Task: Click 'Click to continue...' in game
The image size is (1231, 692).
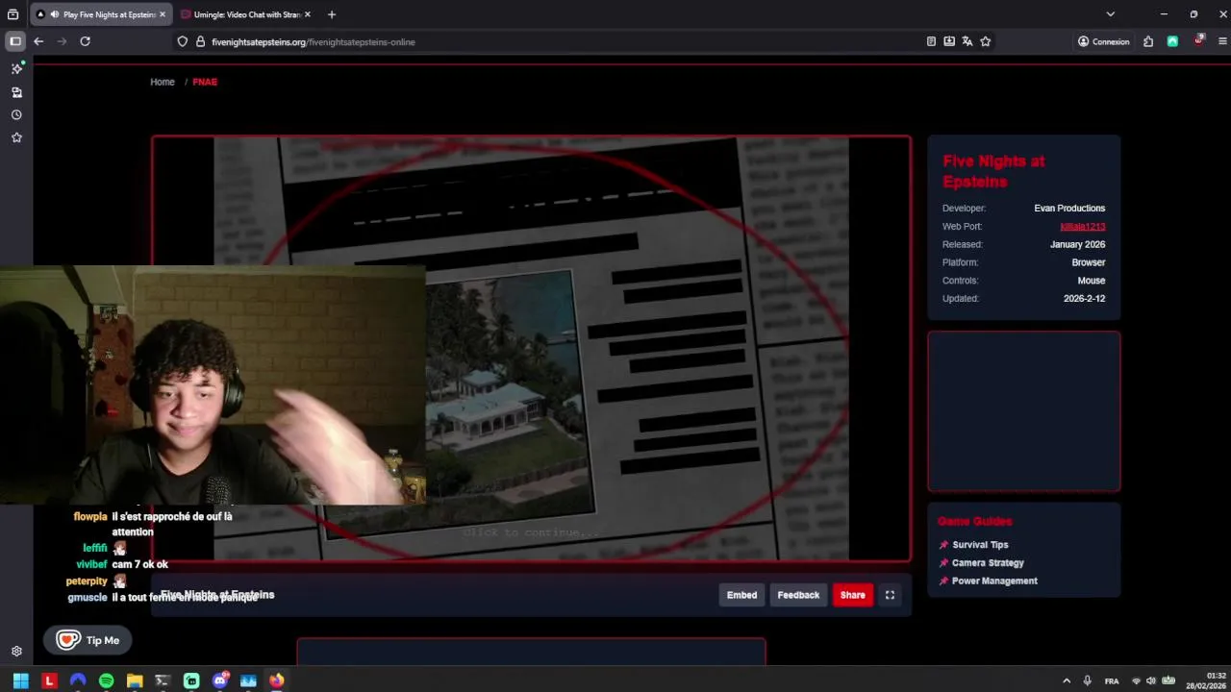Action: pos(531,532)
